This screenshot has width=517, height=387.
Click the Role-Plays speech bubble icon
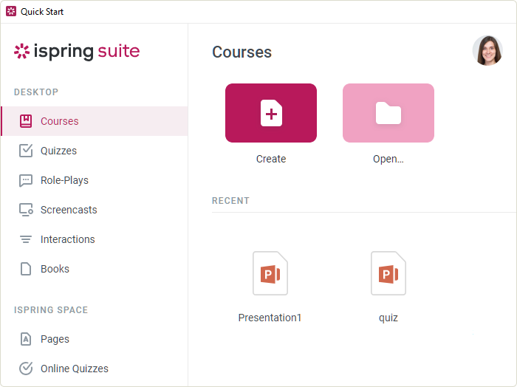(x=26, y=180)
